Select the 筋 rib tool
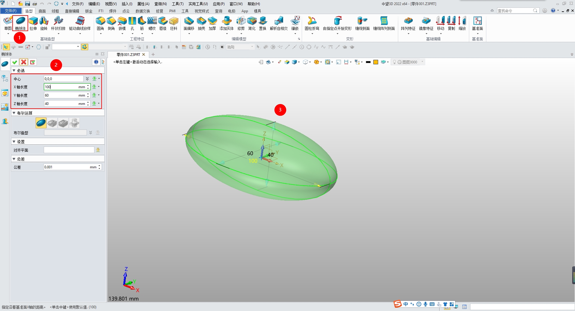Viewport: 575px width, 311px height. [x=142, y=23]
